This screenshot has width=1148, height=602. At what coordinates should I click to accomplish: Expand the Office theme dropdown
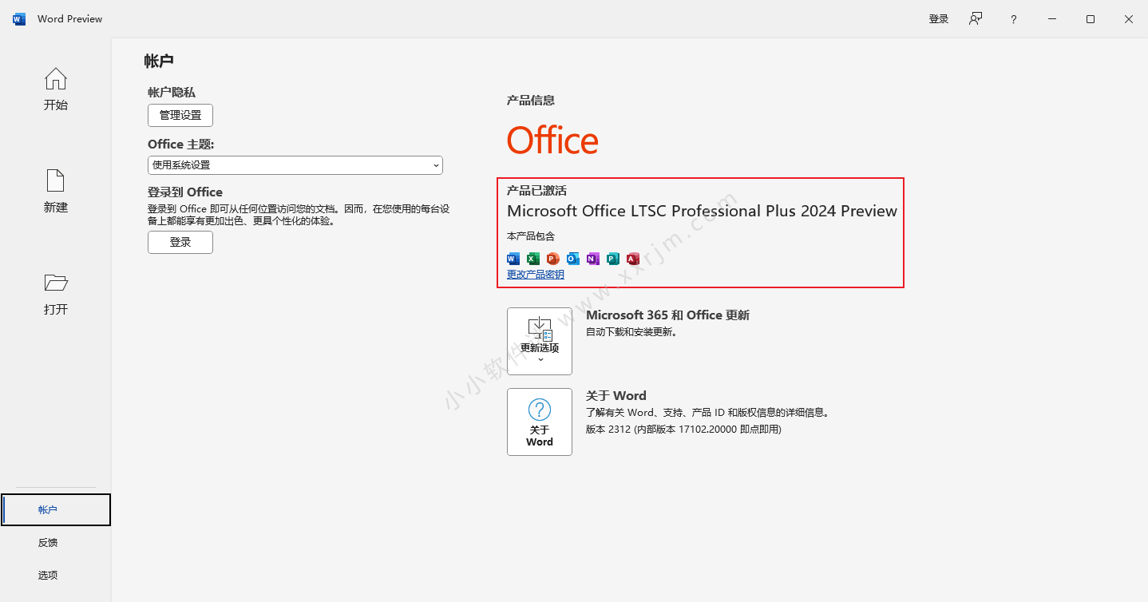(295, 165)
